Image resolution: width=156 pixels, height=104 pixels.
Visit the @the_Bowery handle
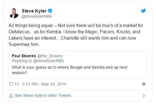pyautogui.click(x=50, y=56)
